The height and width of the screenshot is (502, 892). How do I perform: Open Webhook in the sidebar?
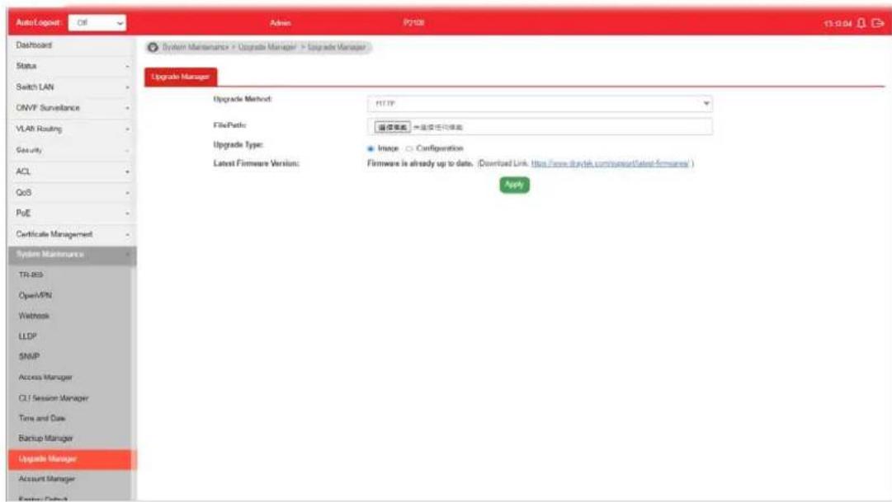(x=73, y=316)
